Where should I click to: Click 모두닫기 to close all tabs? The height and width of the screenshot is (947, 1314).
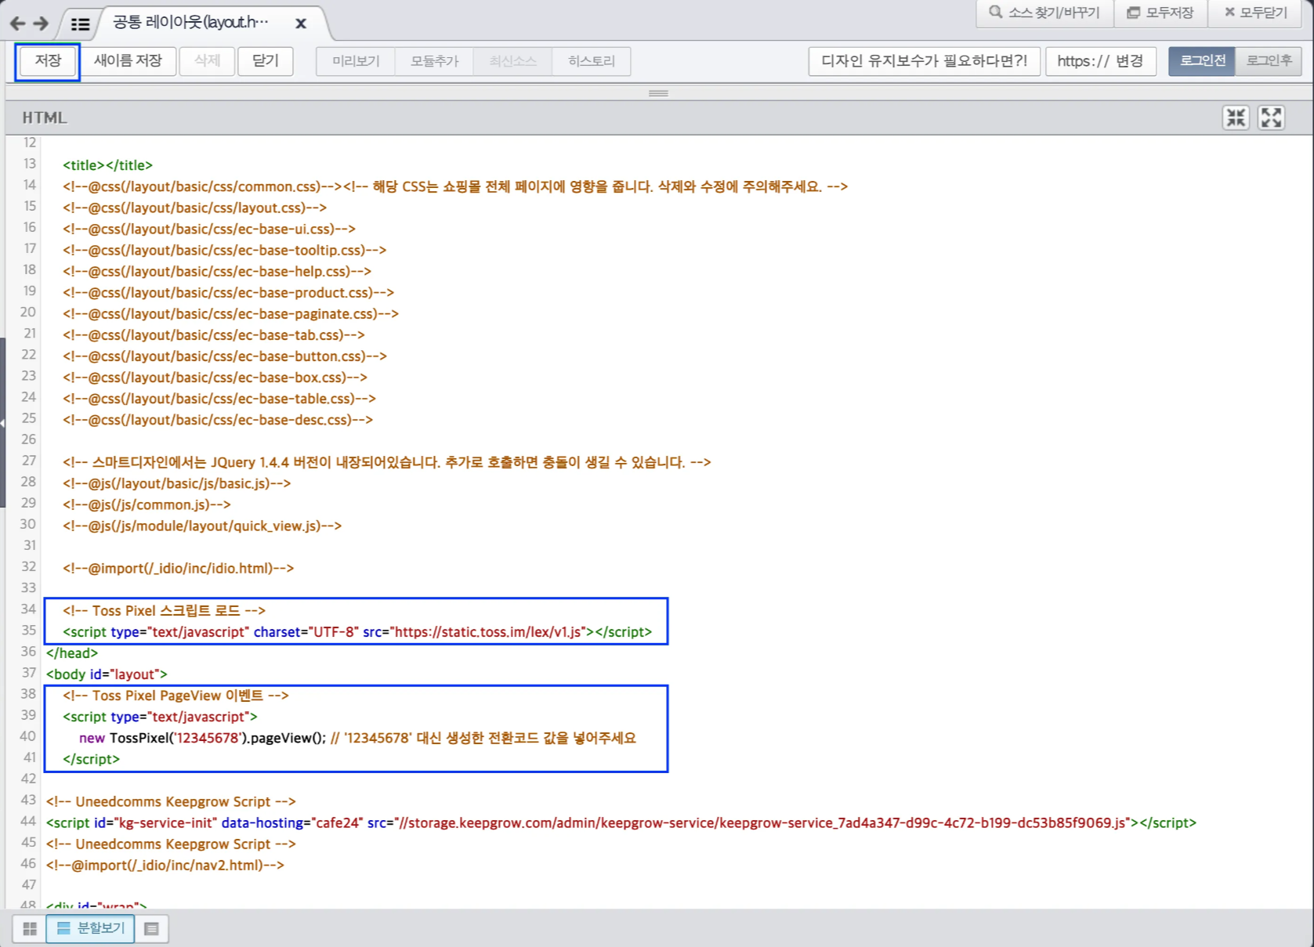[x=1256, y=13]
